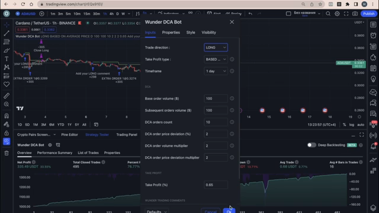The image size is (379, 213).
Task: Open chart settings gear icon
Action: [x=337, y=14]
